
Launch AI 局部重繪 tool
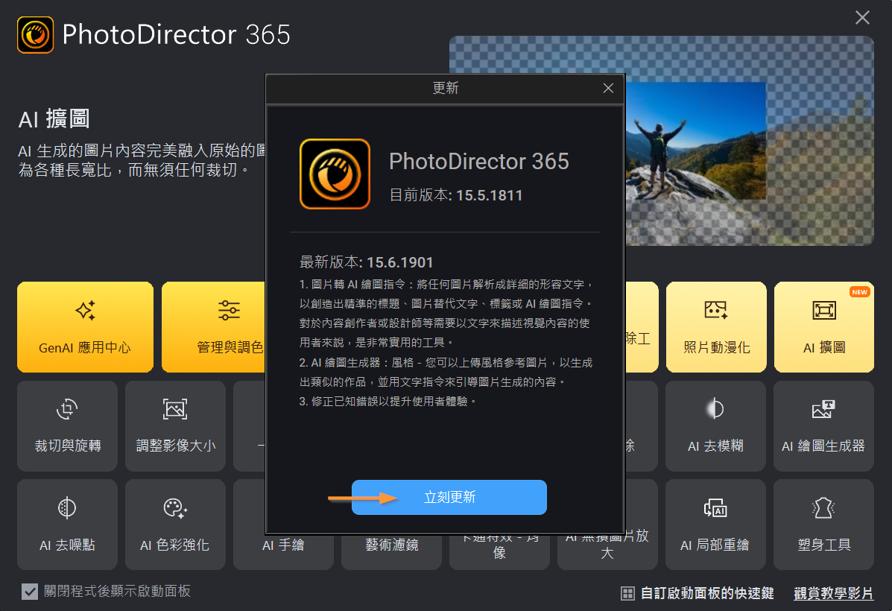coord(715,525)
